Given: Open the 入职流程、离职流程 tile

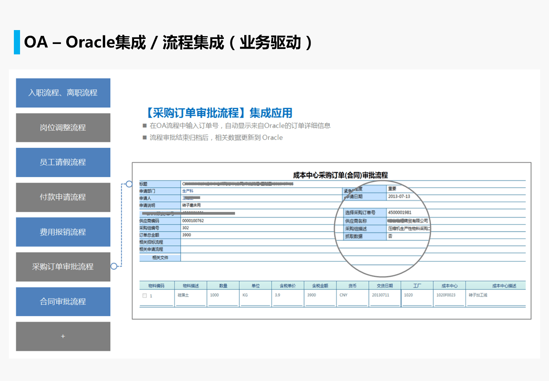Looking at the screenshot, I should coord(63,93).
